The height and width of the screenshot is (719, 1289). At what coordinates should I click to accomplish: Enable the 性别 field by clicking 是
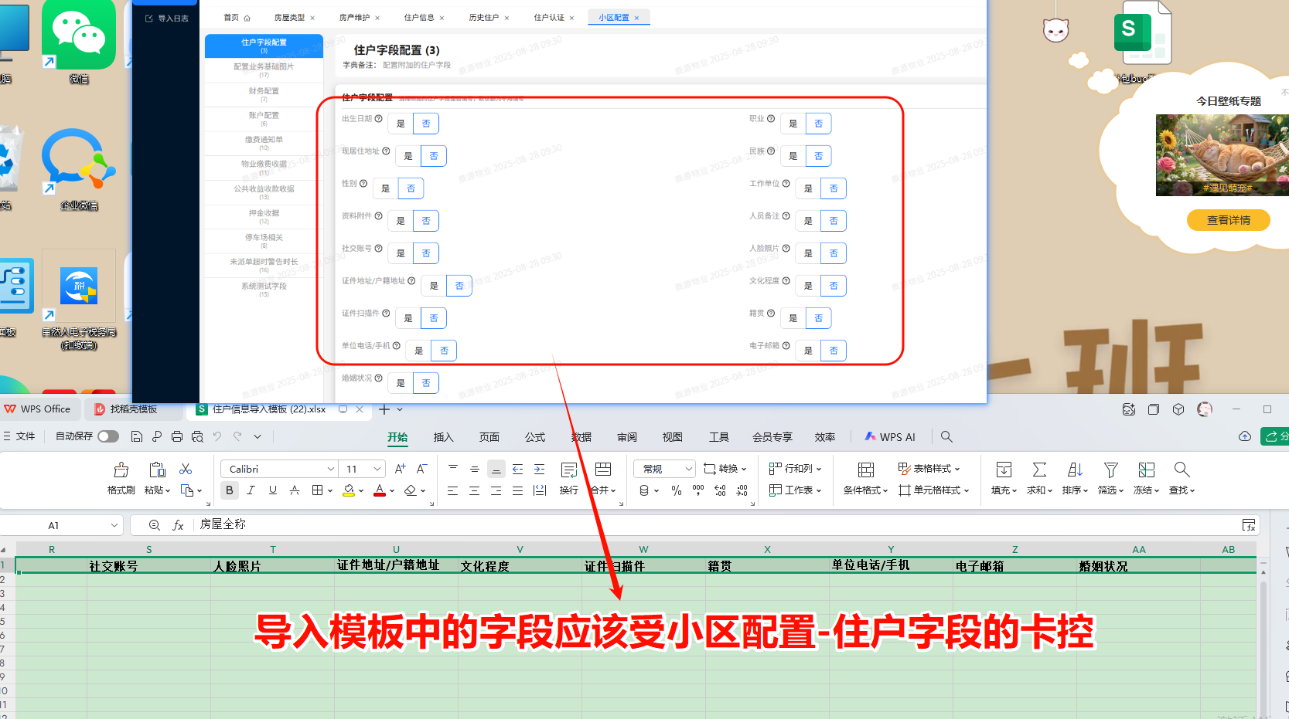(385, 188)
